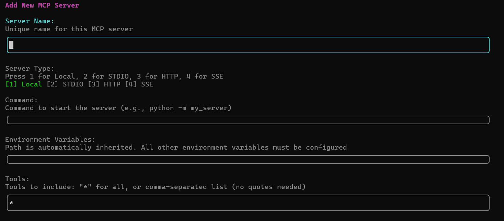Select the [1] Local server type
Viewport: 504px width, 221px height.
24,84
